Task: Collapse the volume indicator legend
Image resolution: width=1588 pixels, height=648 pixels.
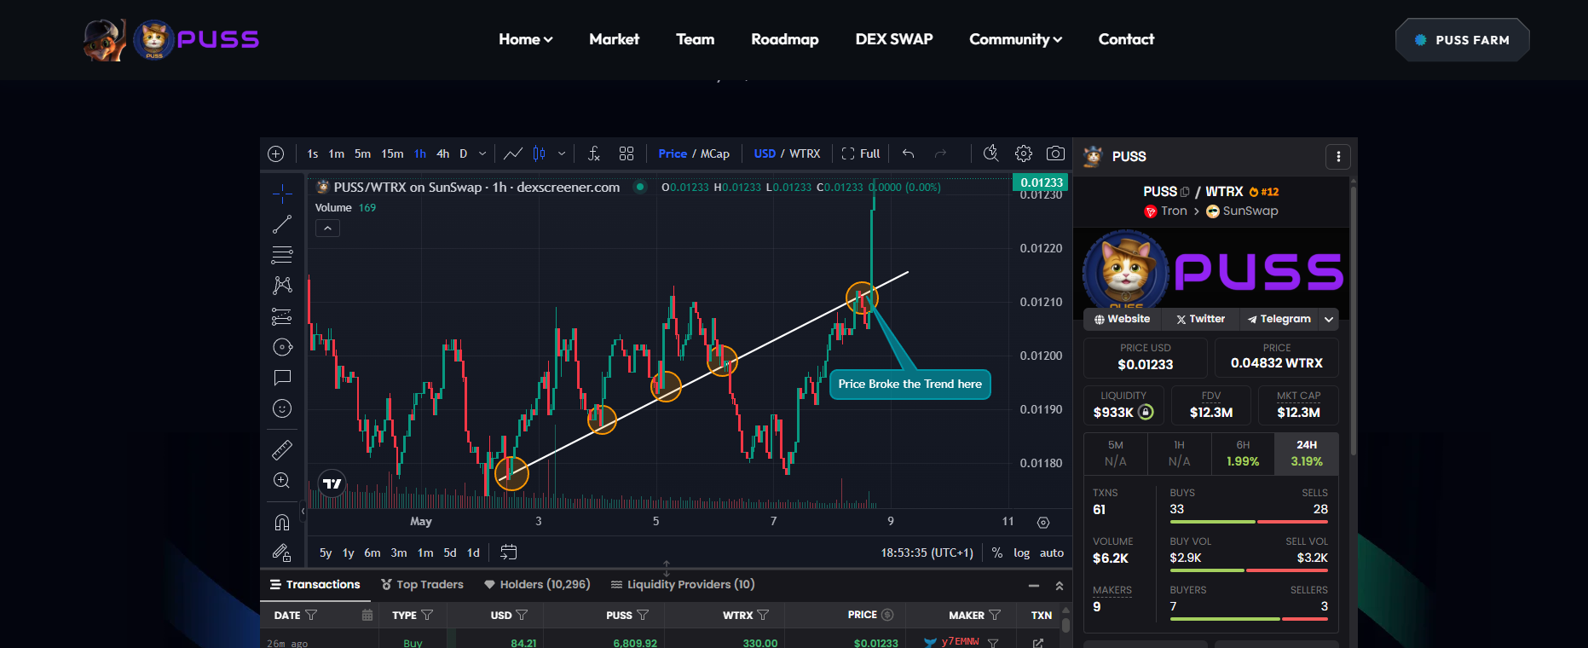Action: click(x=327, y=229)
